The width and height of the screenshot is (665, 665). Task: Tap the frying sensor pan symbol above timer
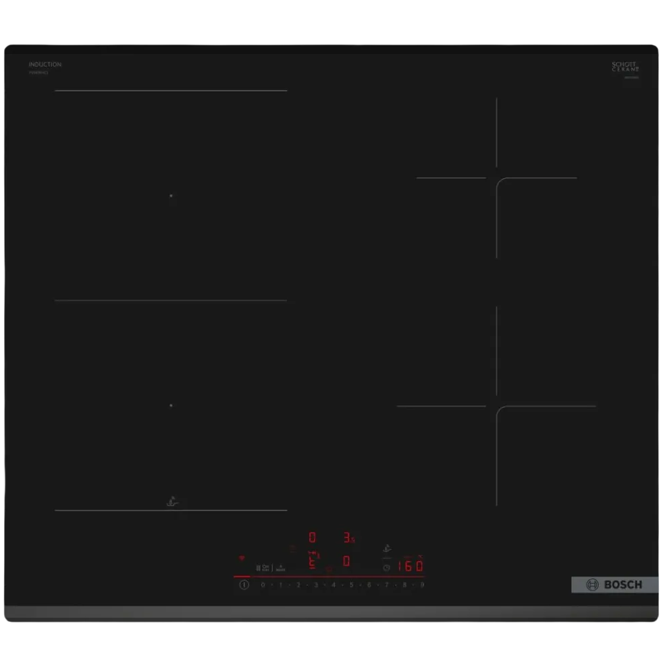point(387,548)
